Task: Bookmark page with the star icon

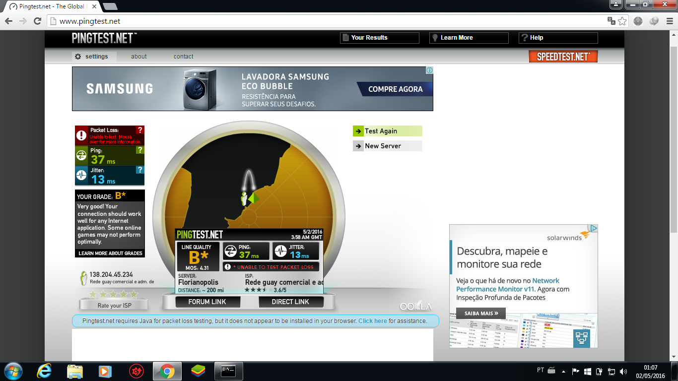Action: click(x=623, y=21)
